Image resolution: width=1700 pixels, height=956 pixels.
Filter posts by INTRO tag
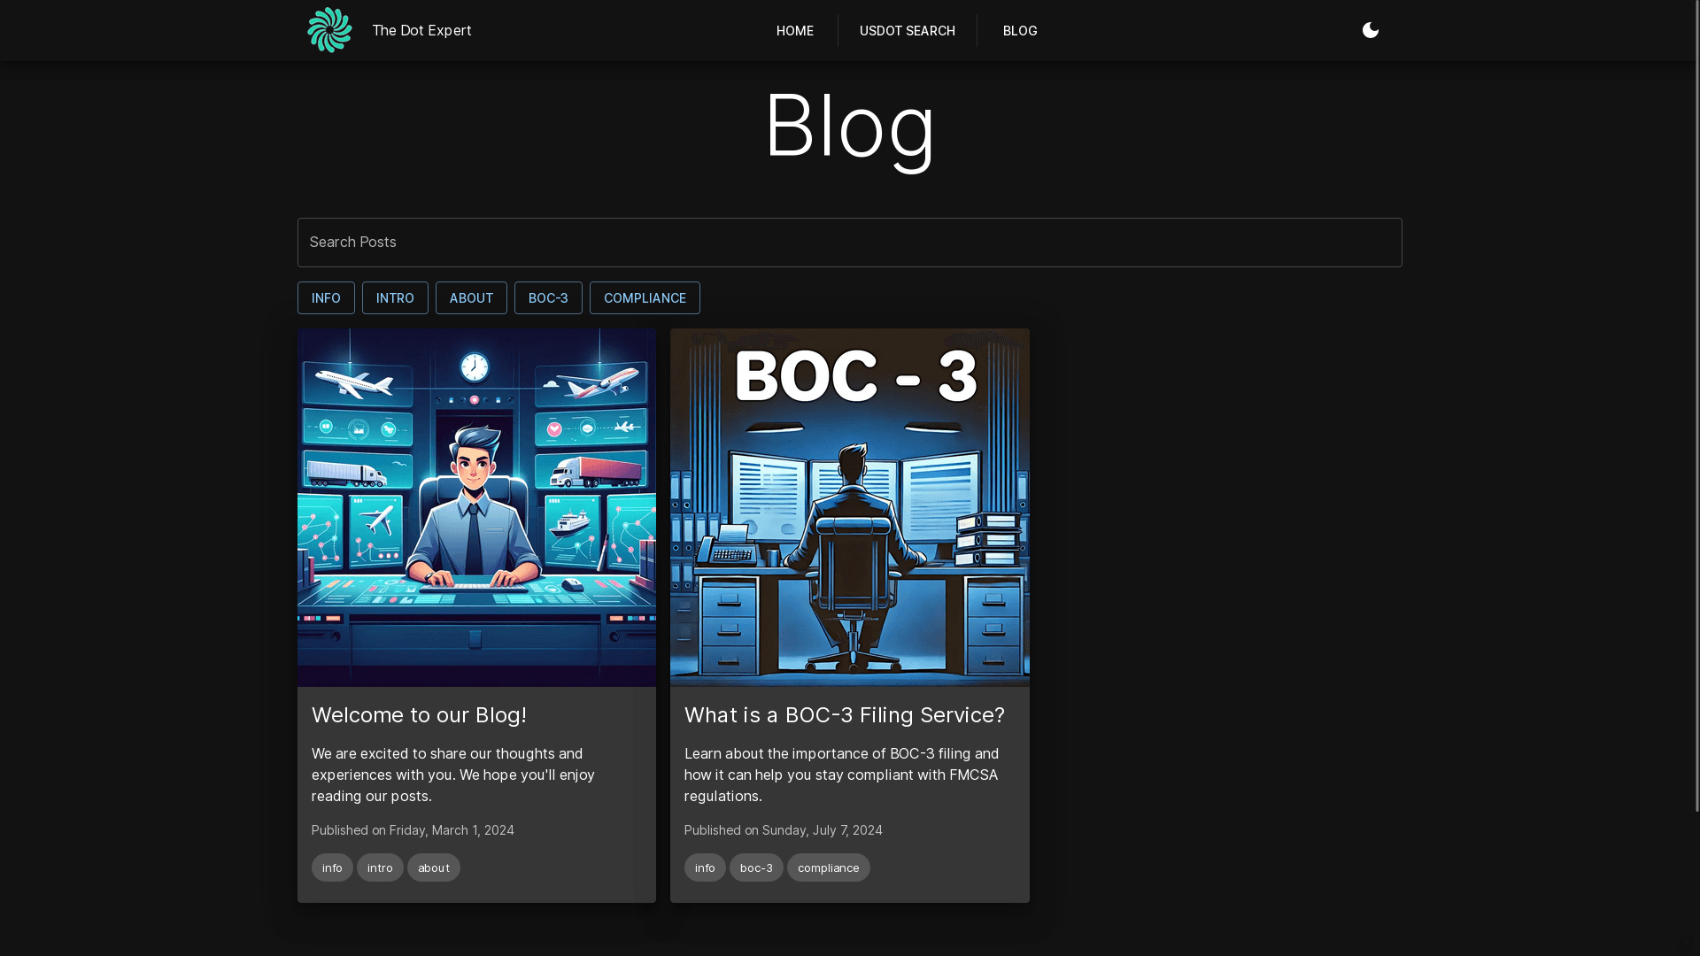click(395, 298)
